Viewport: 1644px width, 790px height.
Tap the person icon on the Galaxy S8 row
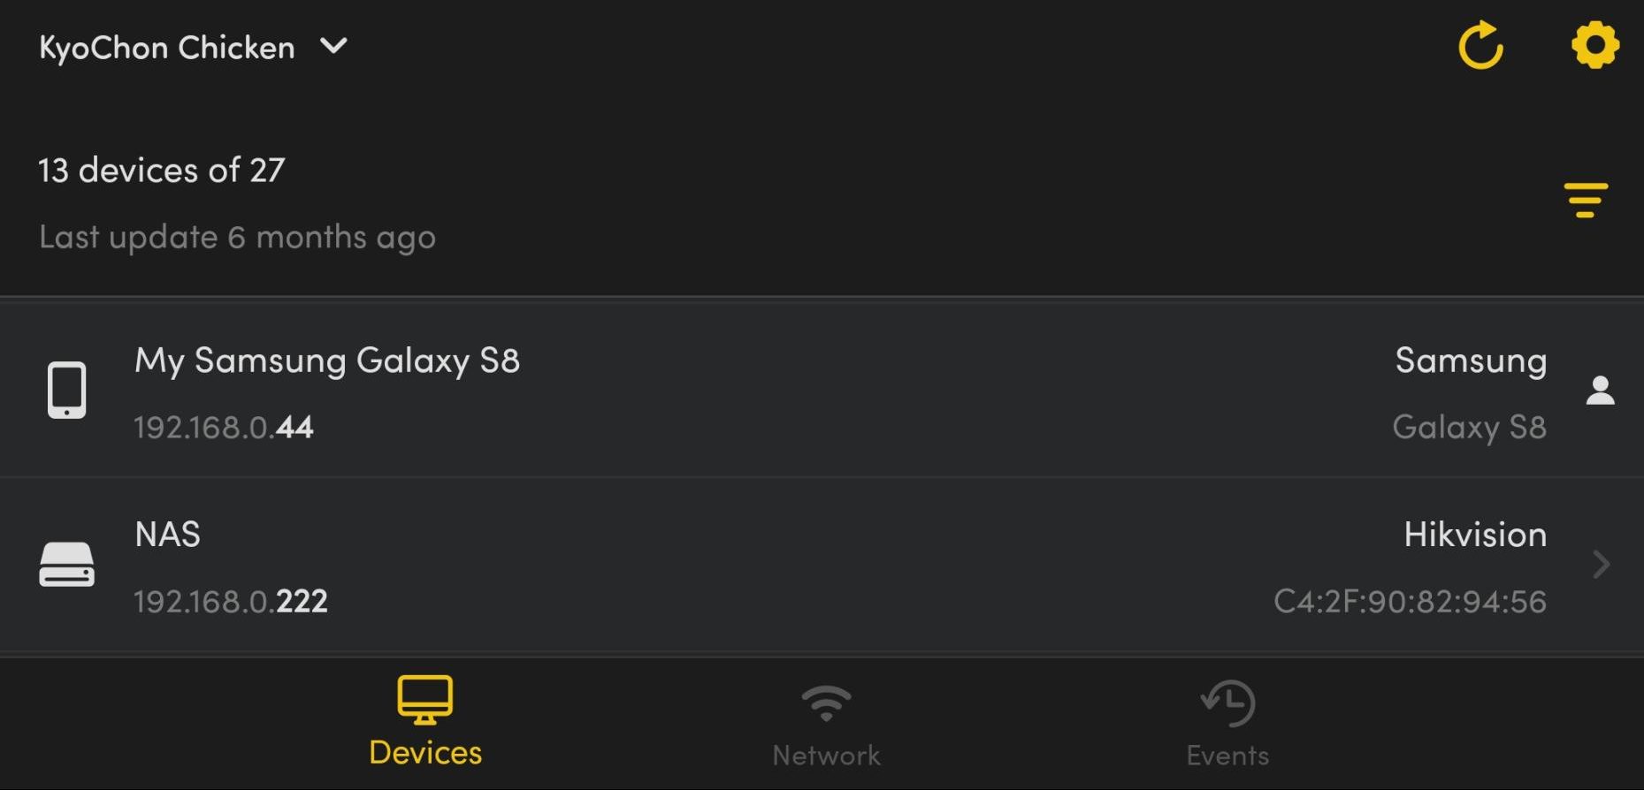pyautogui.click(x=1602, y=390)
